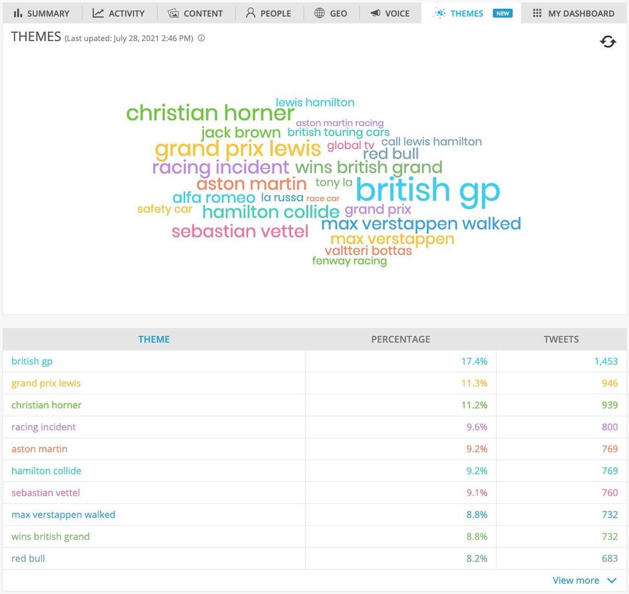
Task: Click 'valtteri bottas' in the word cloud
Action: (368, 251)
